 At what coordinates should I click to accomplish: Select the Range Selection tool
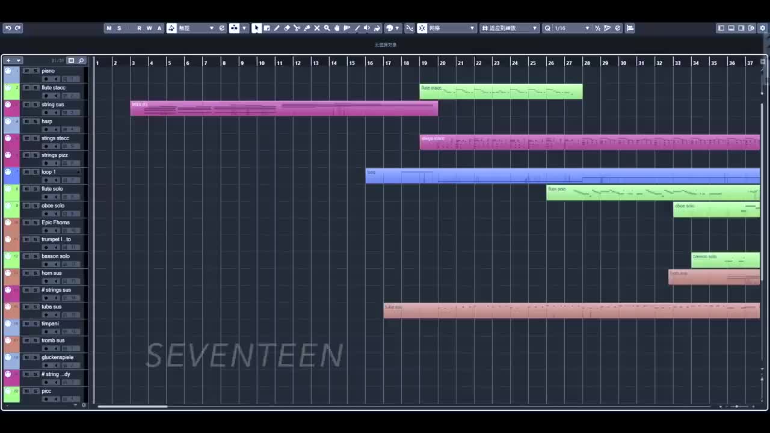click(x=267, y=28)
